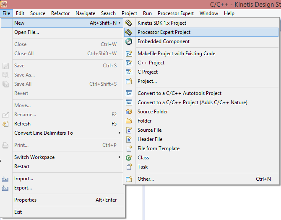Select File from Template entry

(x=201, y=148)
